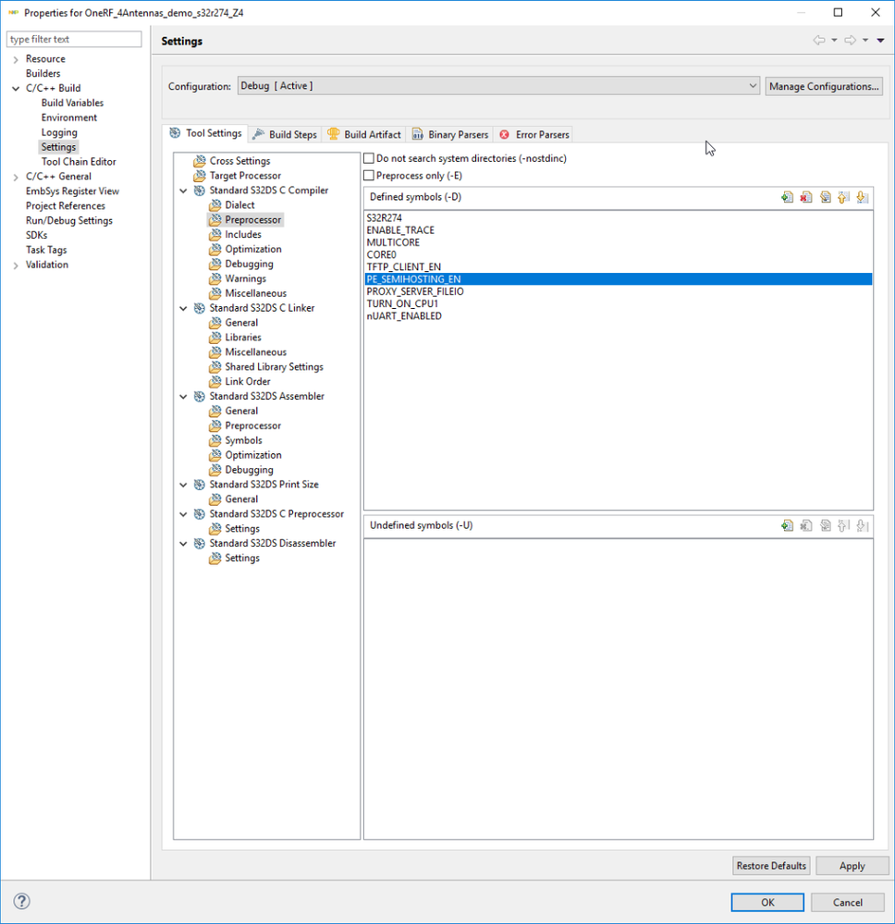Collapse Standard S32DS C Linker
Viewport: 895px width, 924px height.
coord(183,308)
